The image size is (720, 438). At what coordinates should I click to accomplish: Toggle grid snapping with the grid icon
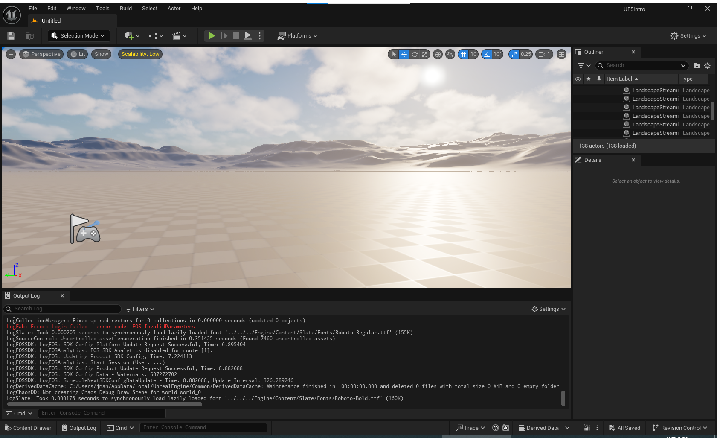[463, 54]
